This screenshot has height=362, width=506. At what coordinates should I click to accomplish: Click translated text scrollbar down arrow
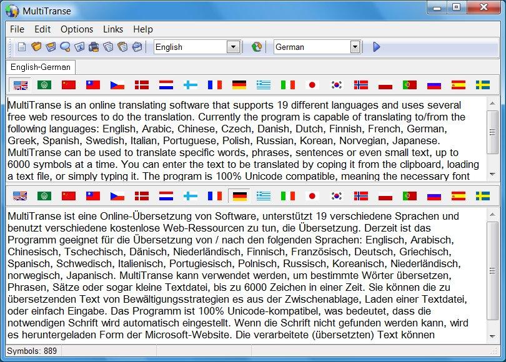pos(492,336)
